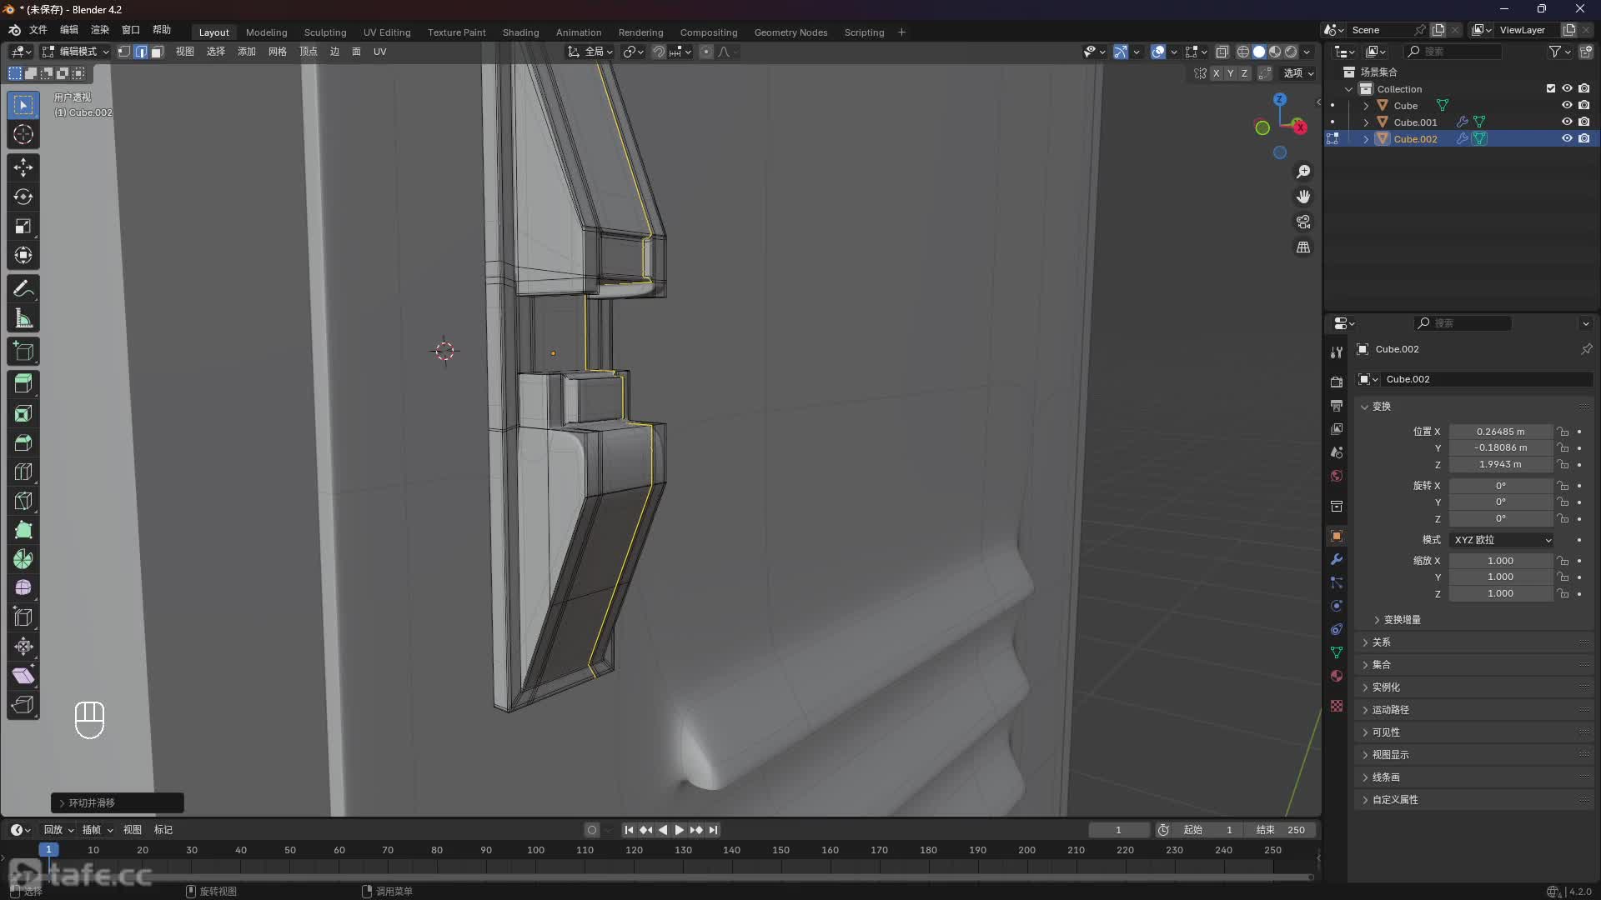Click the zoom view magnifier icon

[x=1303, y=172]
